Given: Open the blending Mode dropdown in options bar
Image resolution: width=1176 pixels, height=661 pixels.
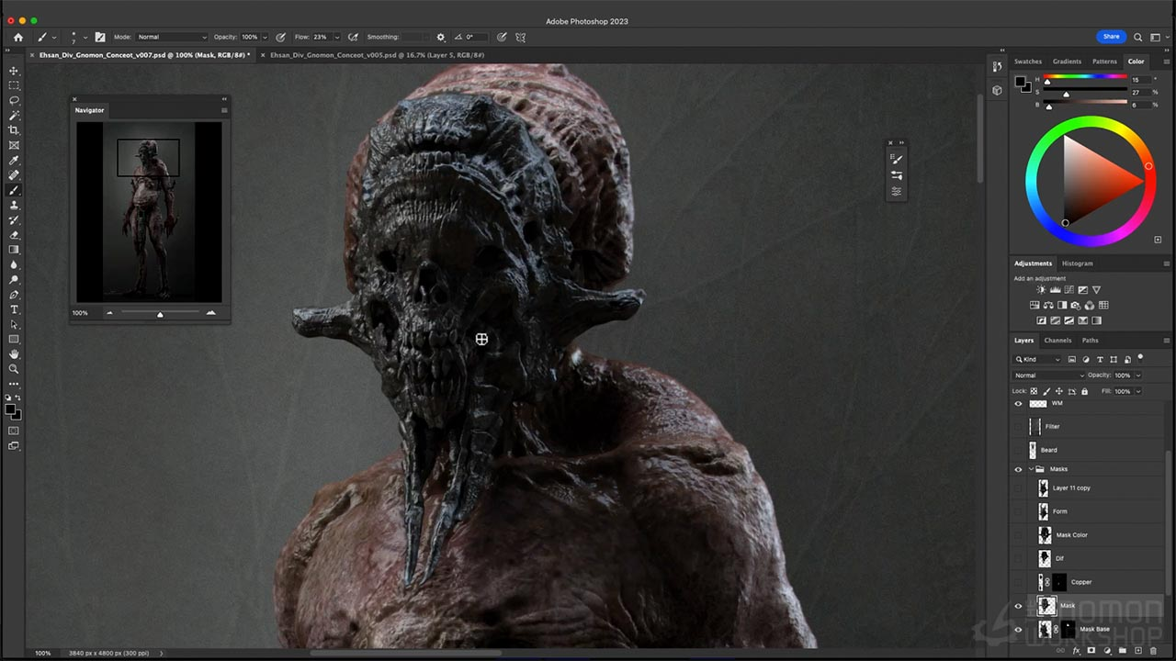Looking at the screenshot, I should point(171,37).
